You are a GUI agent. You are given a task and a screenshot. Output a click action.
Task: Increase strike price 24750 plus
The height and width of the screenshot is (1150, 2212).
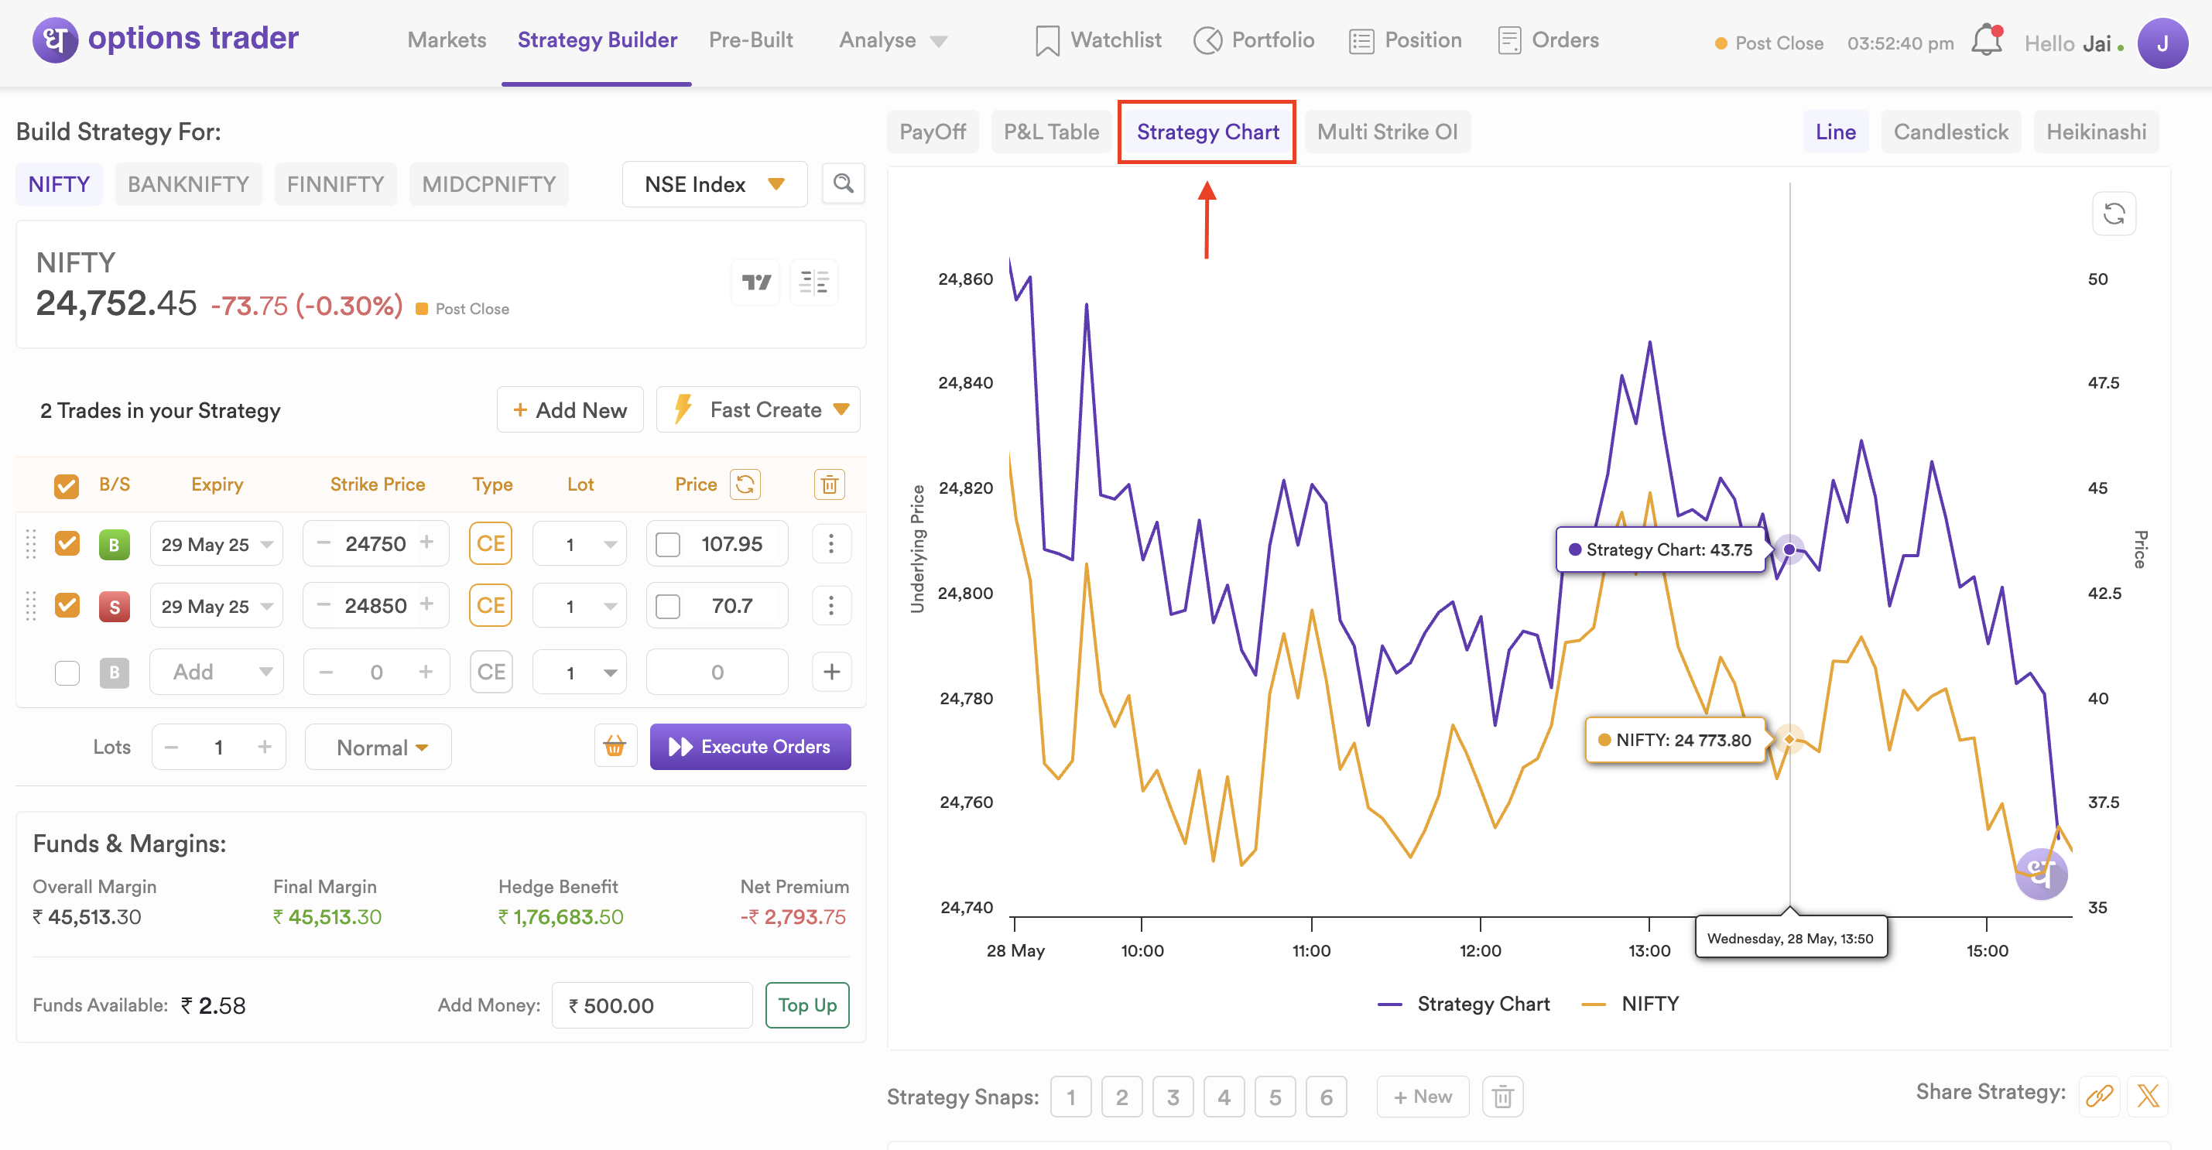pos(426,542)
